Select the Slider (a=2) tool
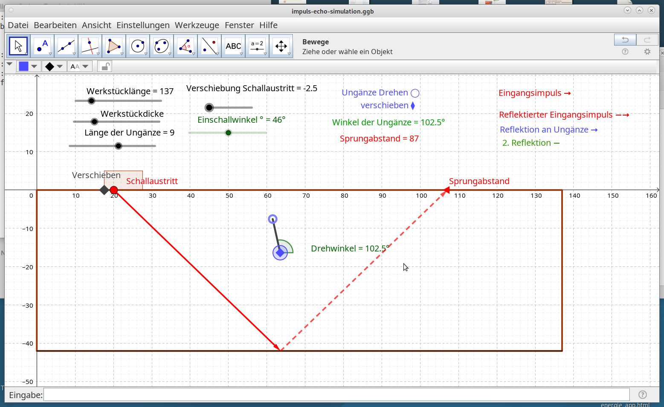 click(x=257, y=46)
